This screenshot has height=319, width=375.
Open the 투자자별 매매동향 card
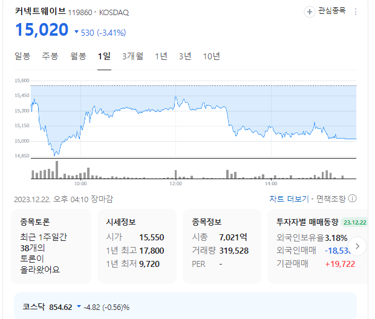tap(318, 246)
